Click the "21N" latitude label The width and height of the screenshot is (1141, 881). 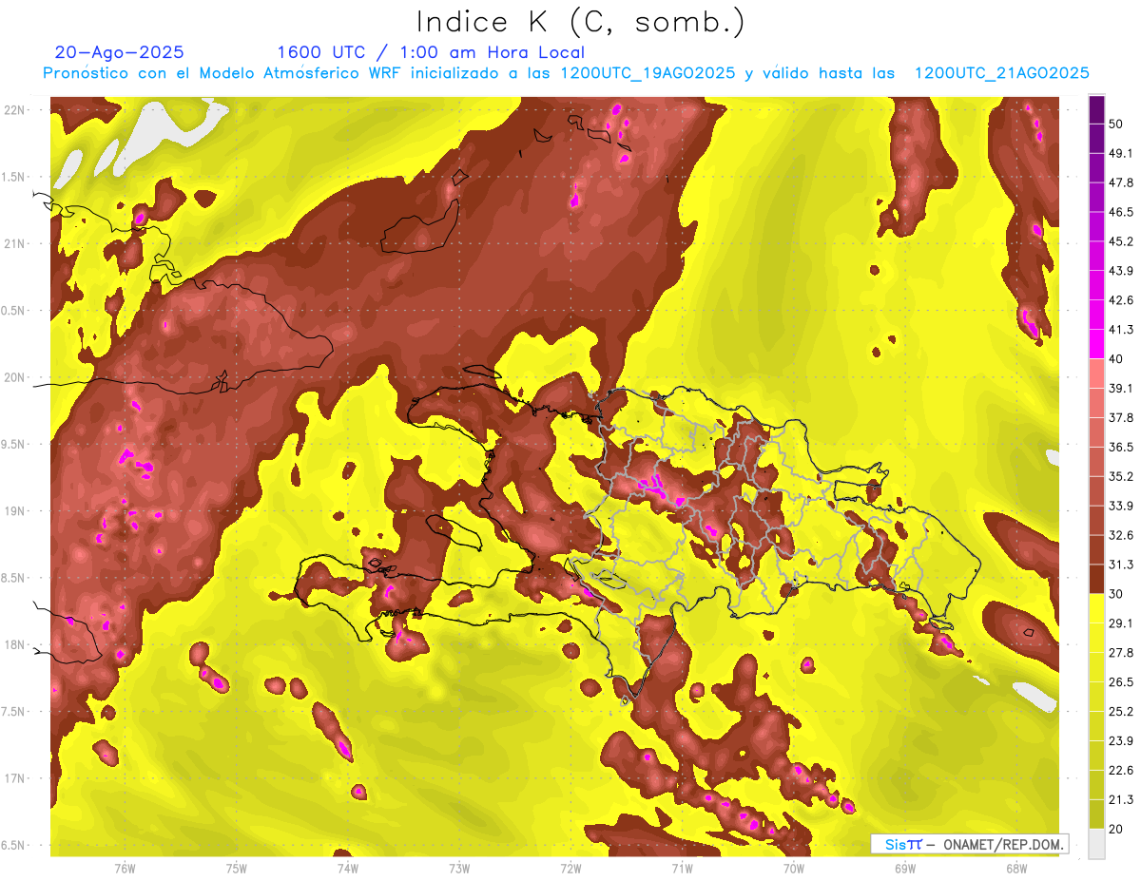pyautogui.click(x=14, y=244)
